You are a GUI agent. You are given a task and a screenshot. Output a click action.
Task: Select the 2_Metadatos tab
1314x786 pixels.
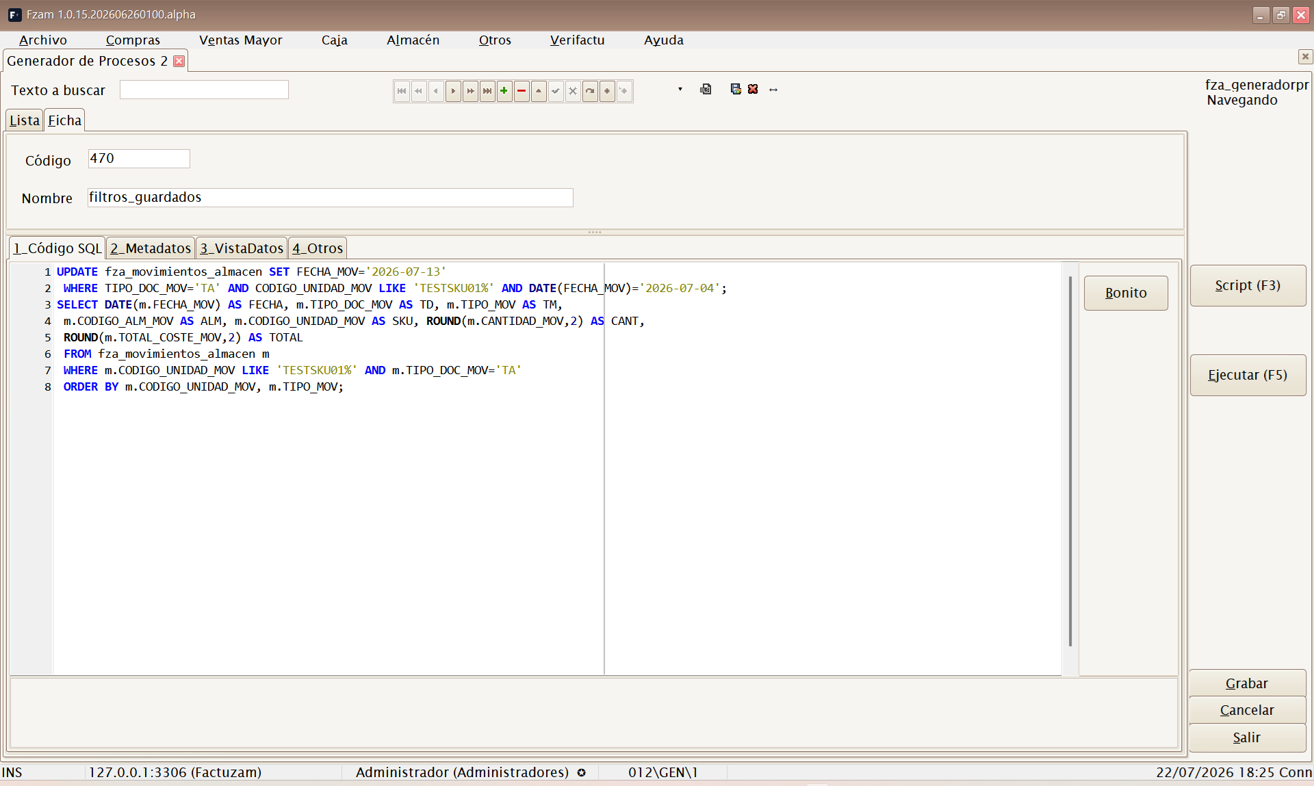pos(151,248)
